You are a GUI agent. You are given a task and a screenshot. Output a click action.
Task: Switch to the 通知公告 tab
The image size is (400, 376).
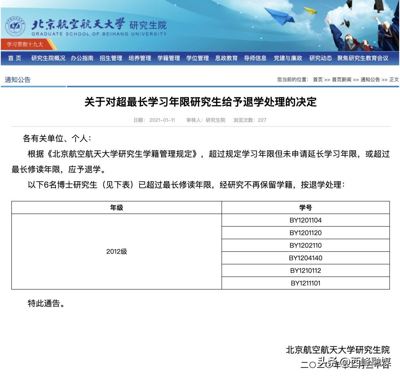tap(18, 78)
